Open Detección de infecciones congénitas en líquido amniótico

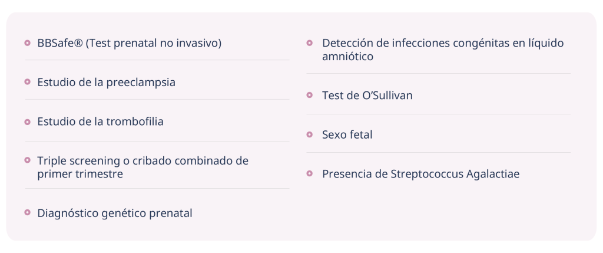coord(443,50)
